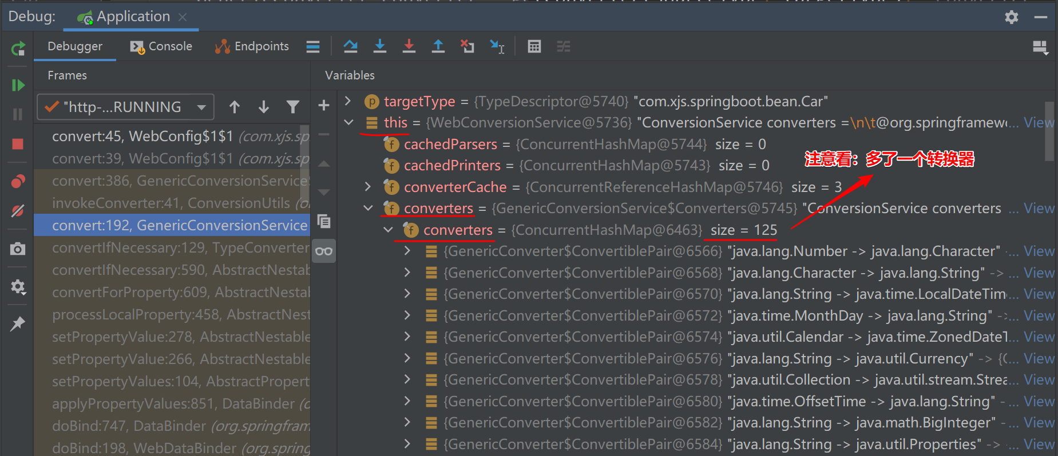1058x456 pixels.
Task: Collapse the converters ConcurrentHashMap node
Action: tap(388, 230)
